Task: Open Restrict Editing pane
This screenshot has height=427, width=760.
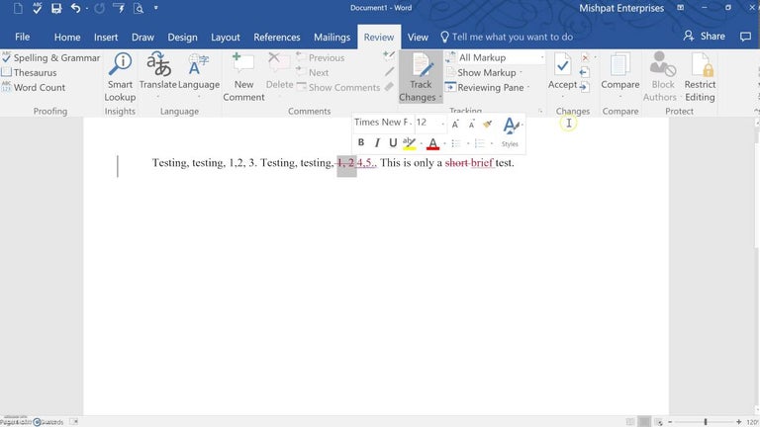Action: [700, 77]
